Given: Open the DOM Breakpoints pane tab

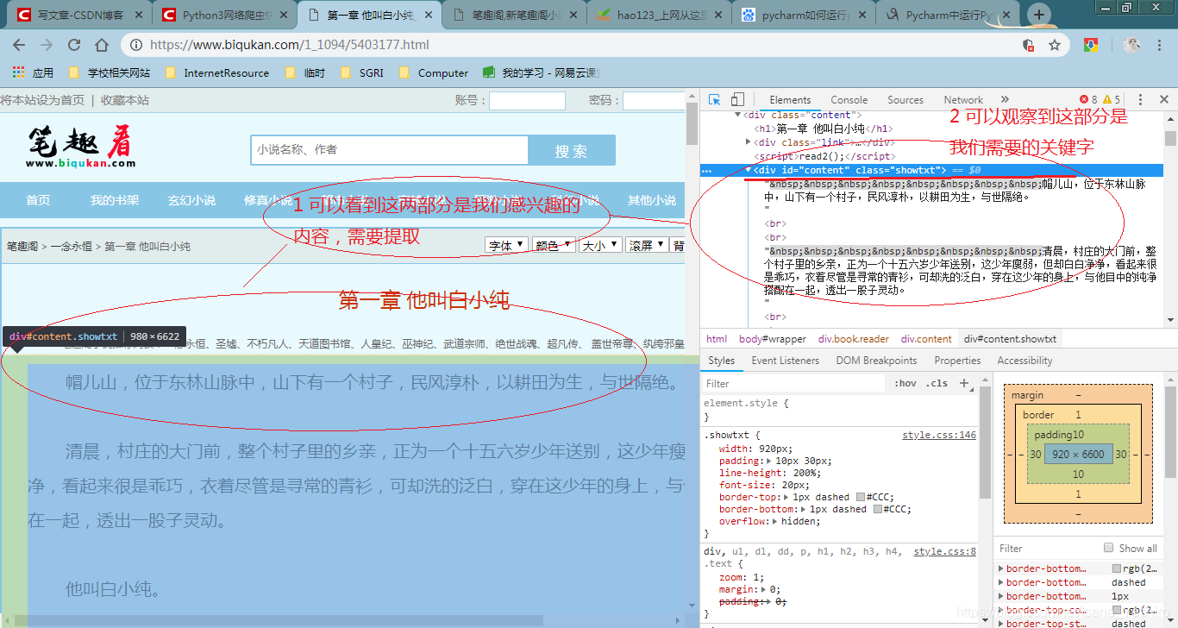Looking at the screenshot, I should click(877, 361).
